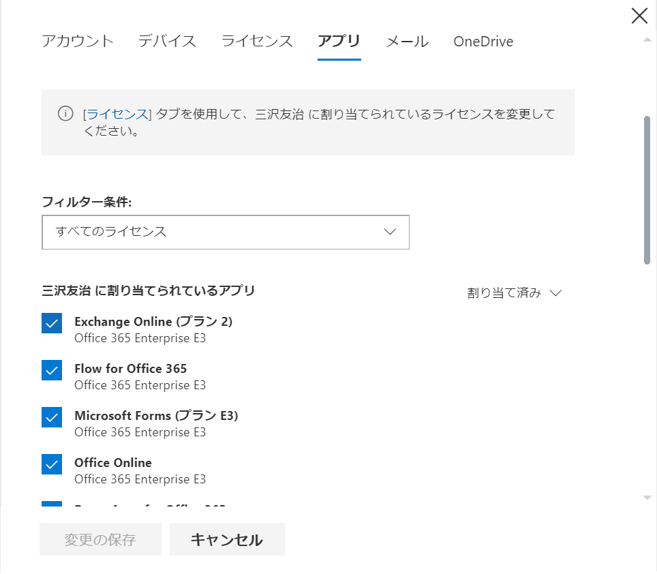The image size is (657, 574).
Task: Switch to the デバイス tab
Action: (167, 41)
